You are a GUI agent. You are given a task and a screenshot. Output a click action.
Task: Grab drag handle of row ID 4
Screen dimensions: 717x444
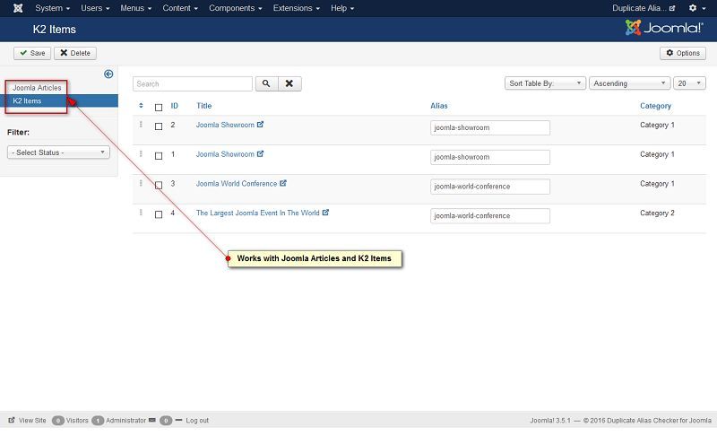[141, 213]
